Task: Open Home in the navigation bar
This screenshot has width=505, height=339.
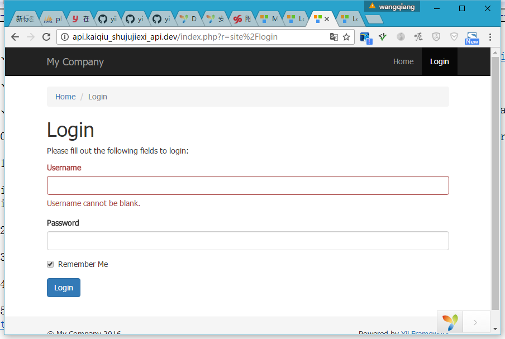Action: [x=403, y=61]
